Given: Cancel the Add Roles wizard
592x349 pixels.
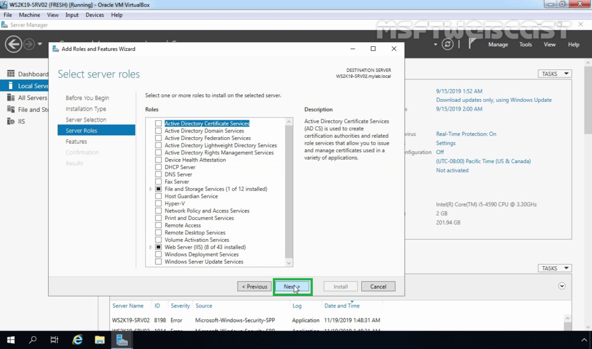Looking at the screenshot, I should pos(378,286).
